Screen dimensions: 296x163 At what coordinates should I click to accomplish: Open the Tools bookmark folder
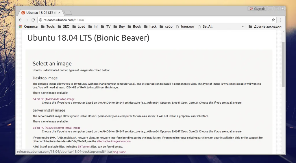coord(48,26)
